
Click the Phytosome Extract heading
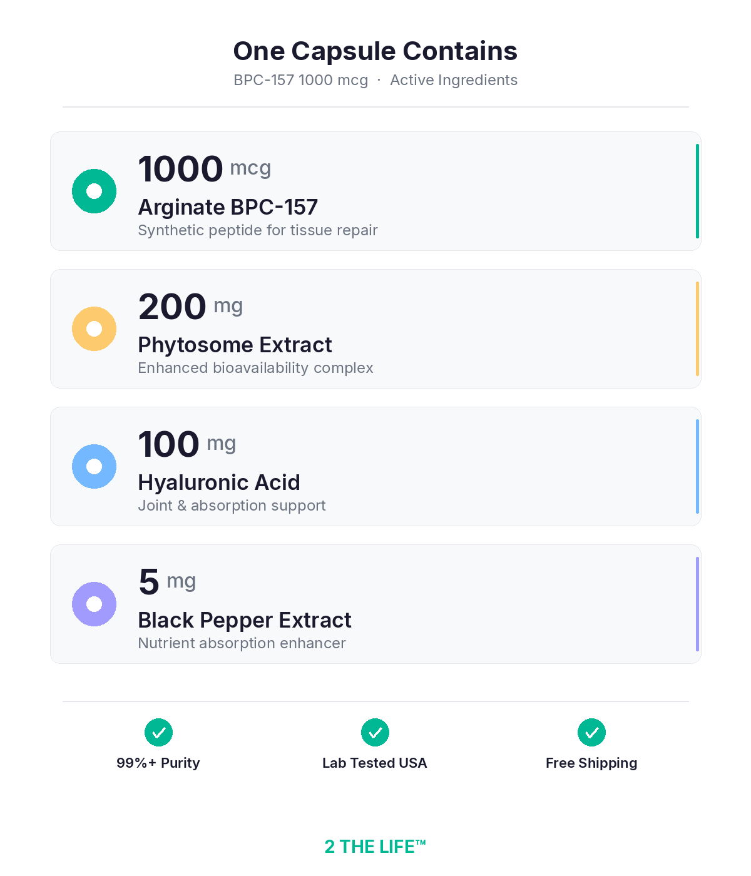coord(235,345)
